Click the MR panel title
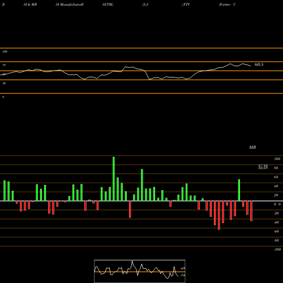The image size is (283, 283). [x=252, y=147]
